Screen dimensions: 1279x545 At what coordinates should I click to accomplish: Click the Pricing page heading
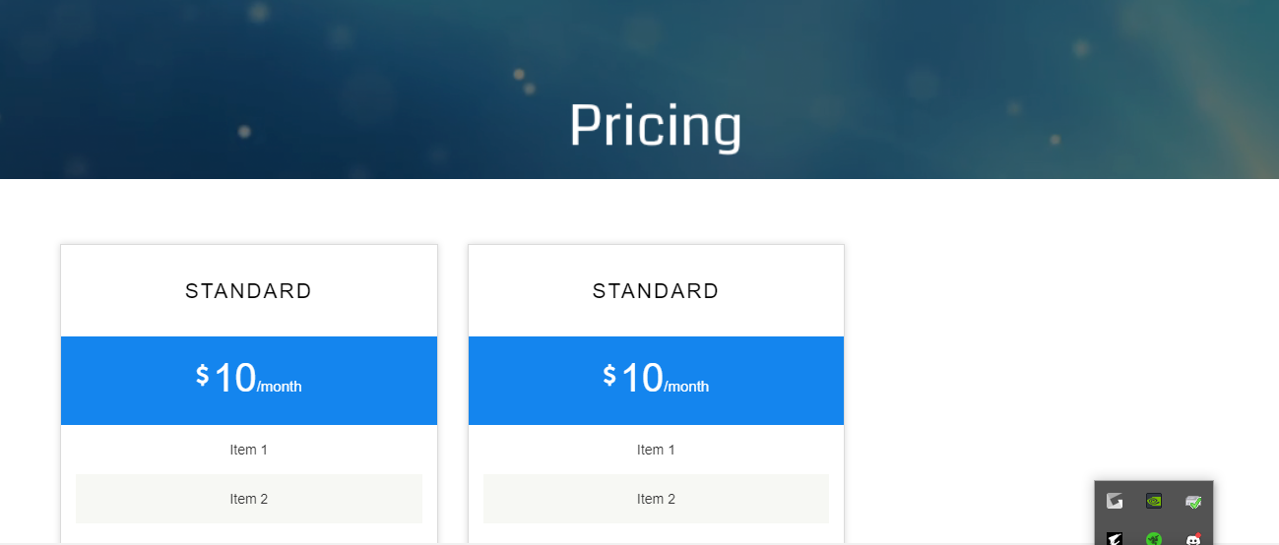655,126
